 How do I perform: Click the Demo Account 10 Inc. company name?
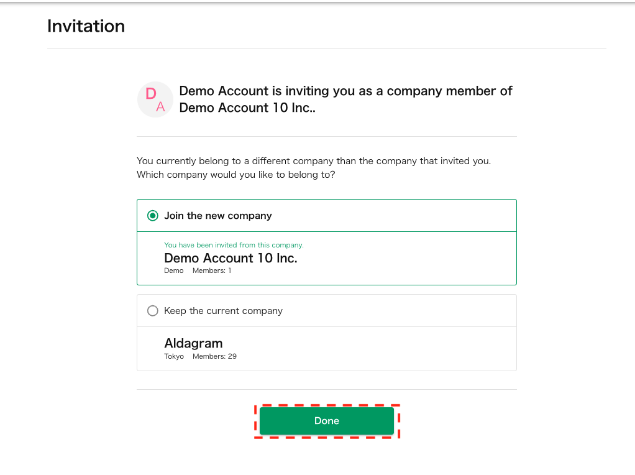tap(231, 258)
